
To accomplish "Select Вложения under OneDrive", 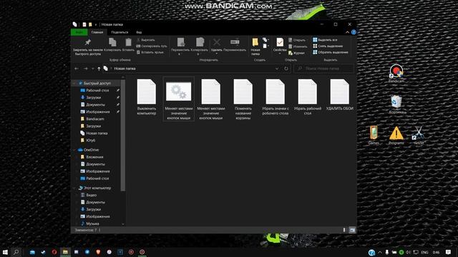I will pyautogui.click(x=92, y=157).
